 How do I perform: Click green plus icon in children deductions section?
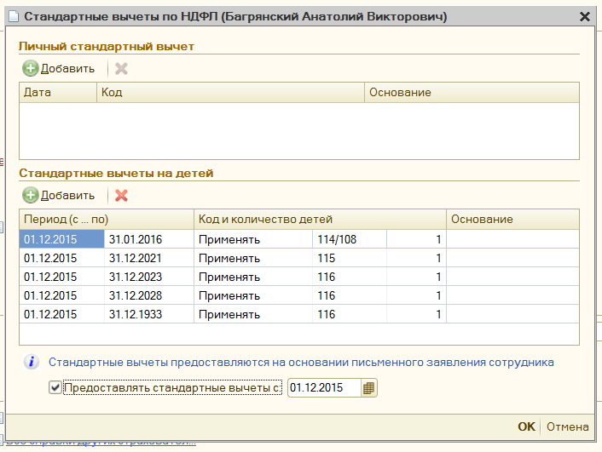coord(31,195)
